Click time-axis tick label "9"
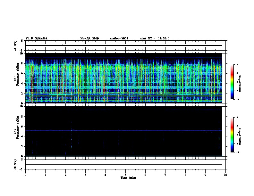 (205, 175)
